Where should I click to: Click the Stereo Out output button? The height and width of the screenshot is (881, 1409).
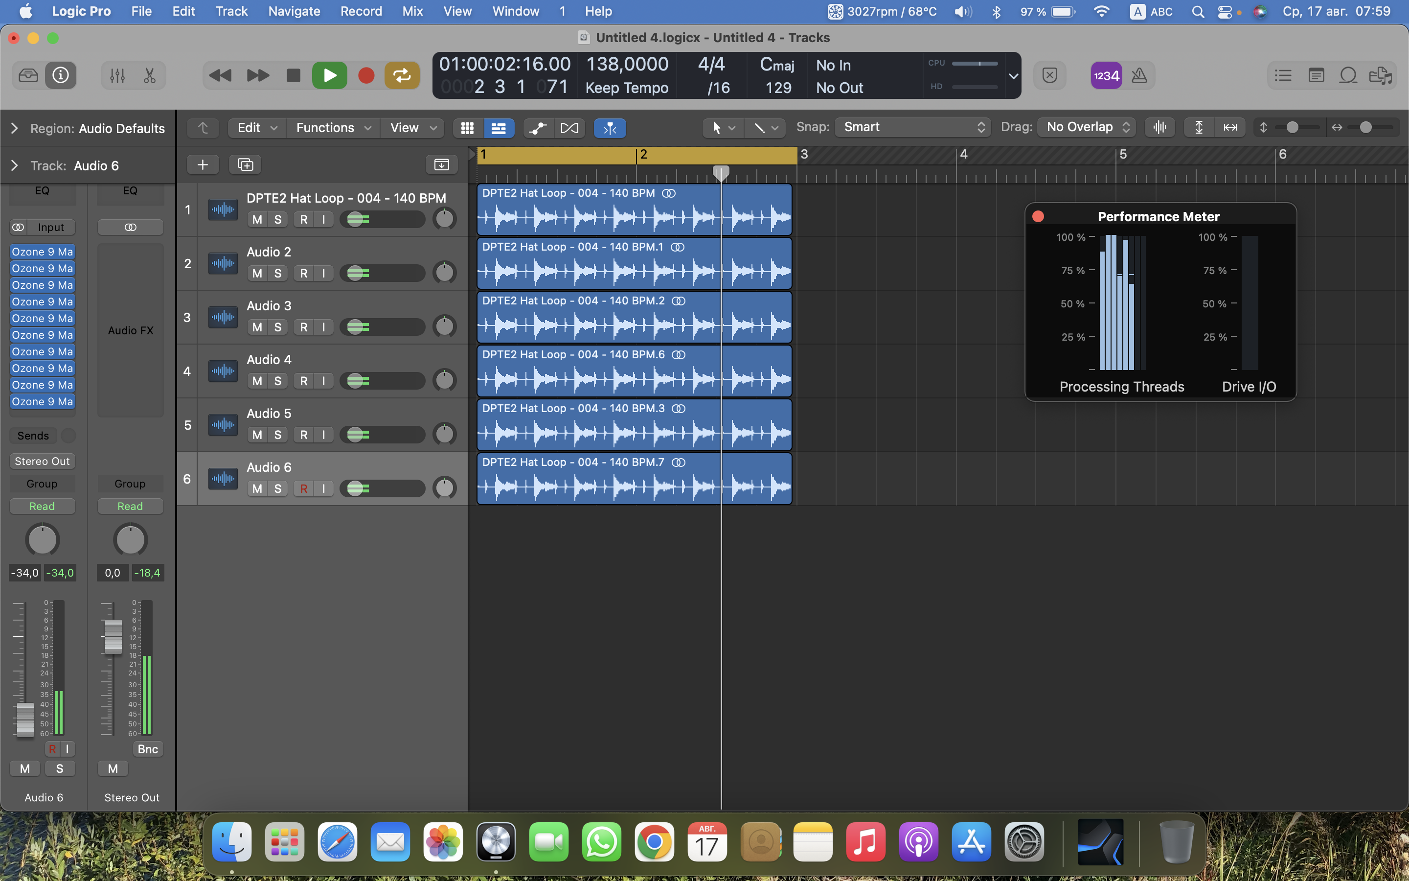tap(42, 461)
